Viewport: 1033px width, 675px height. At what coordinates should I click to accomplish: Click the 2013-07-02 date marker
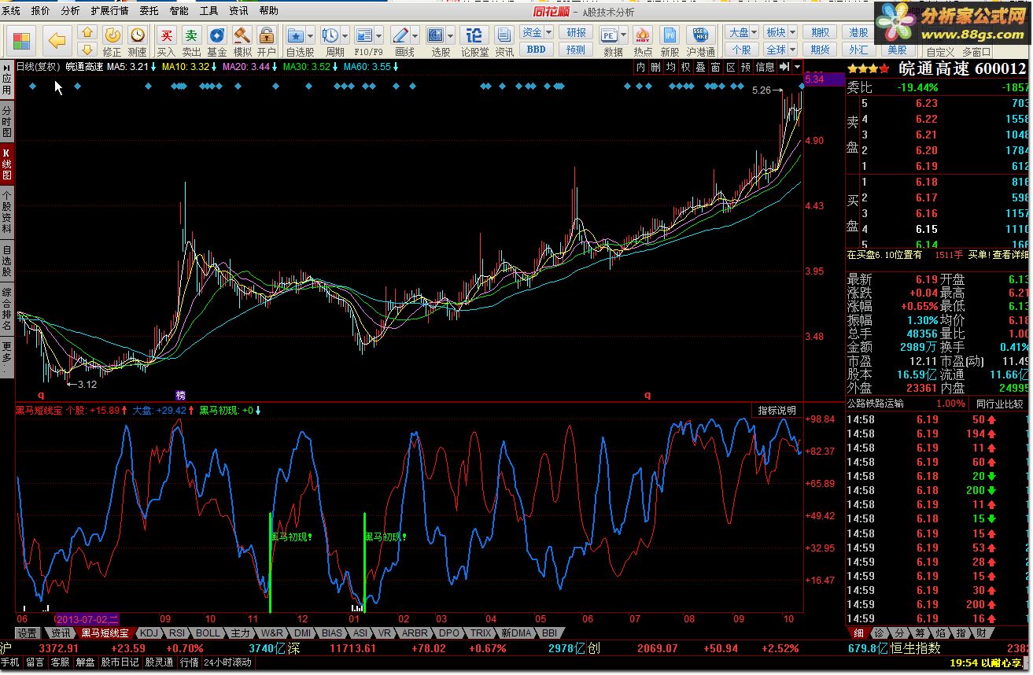click(x=88, y=619)
